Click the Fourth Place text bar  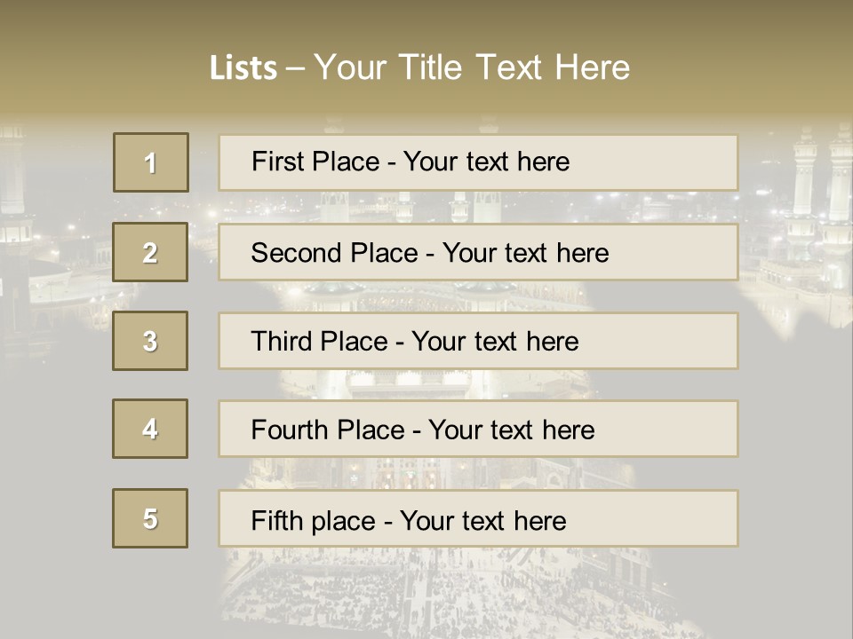pyautogui.click(x=478, y=429)
